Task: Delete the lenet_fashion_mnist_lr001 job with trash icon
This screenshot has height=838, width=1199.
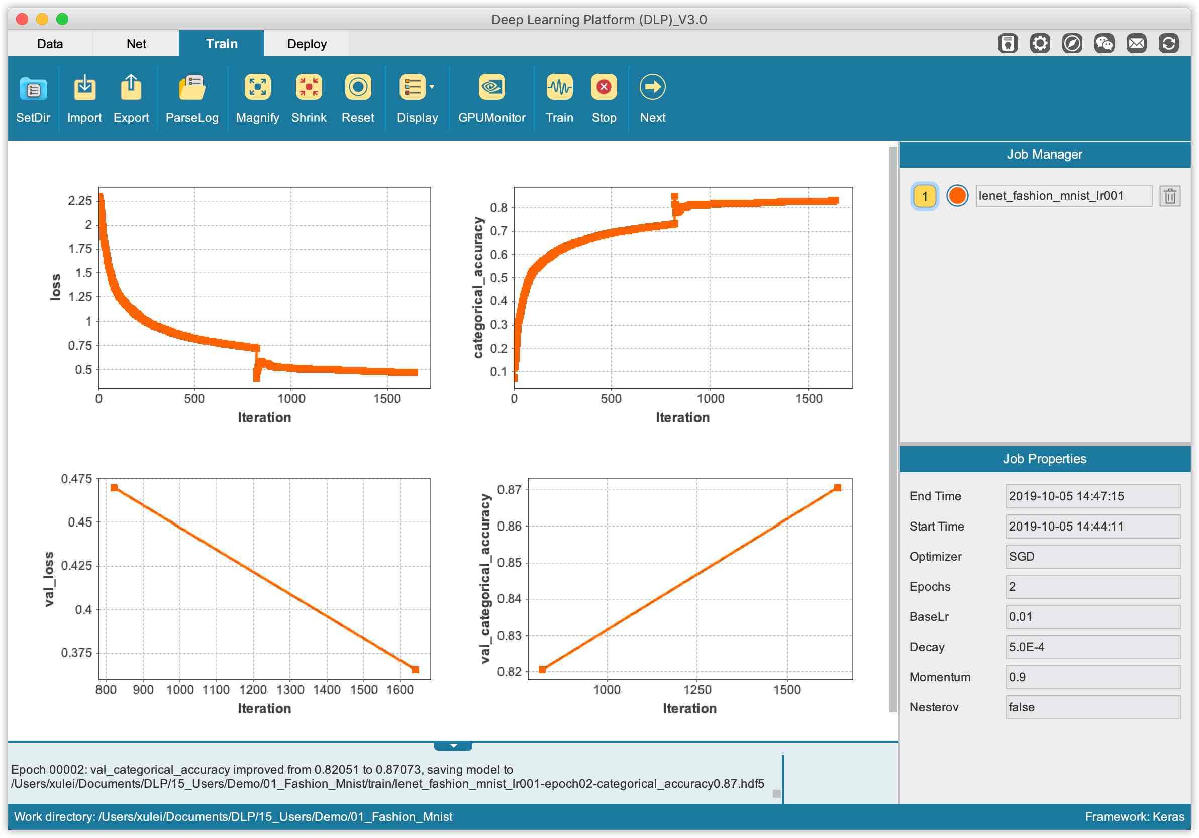Action: tap(1169, 196)
